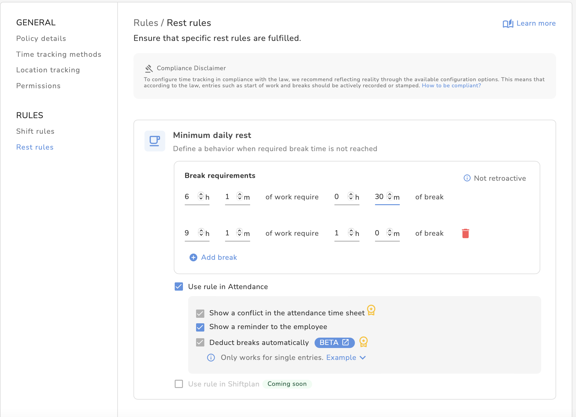Go to Time tracking methods section
The height and width of the screenshot is (417, 576).
pos(59,54)
